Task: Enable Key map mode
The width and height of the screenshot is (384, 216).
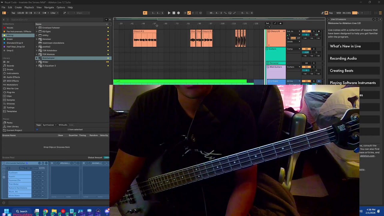Action: tap(331, 13)
